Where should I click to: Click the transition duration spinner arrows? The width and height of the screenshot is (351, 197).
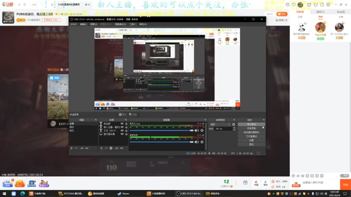click(x=234, y=129)
